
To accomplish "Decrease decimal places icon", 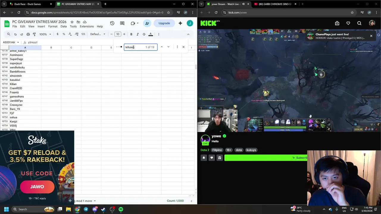I will [x=70, y=34].
